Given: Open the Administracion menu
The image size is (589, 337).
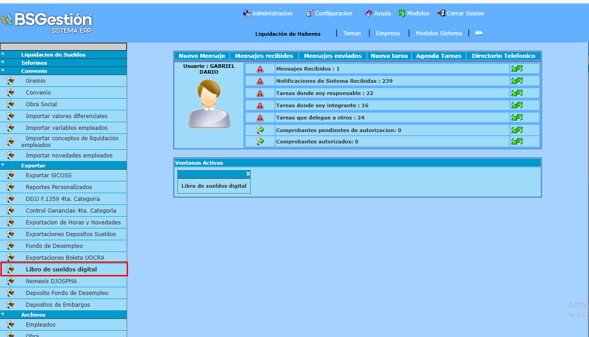Looking at the screenshot, I should 272,14.
